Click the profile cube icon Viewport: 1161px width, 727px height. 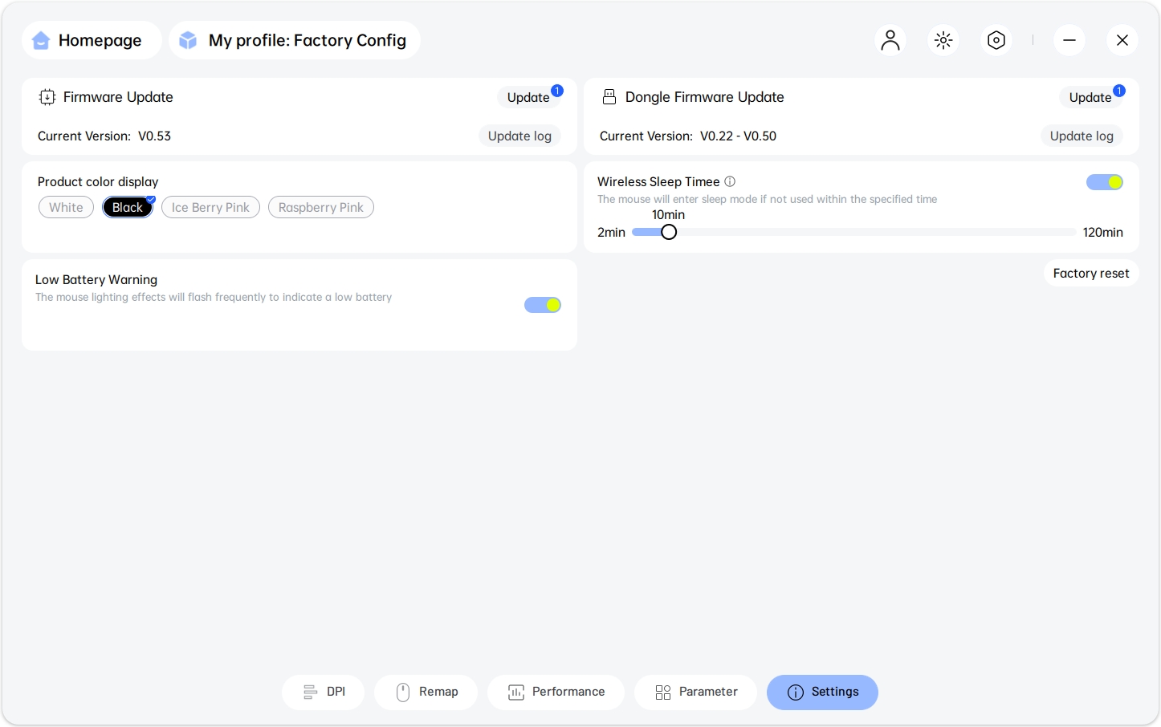click(188, 40)
